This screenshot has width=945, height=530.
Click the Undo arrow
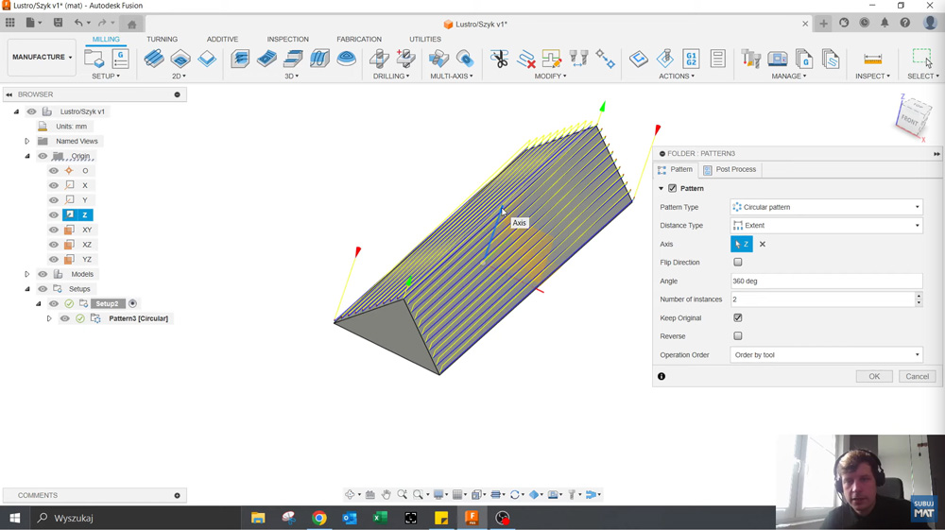coord(78,24)
